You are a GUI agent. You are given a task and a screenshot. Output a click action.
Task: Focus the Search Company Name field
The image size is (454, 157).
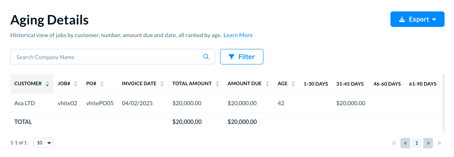113,57
